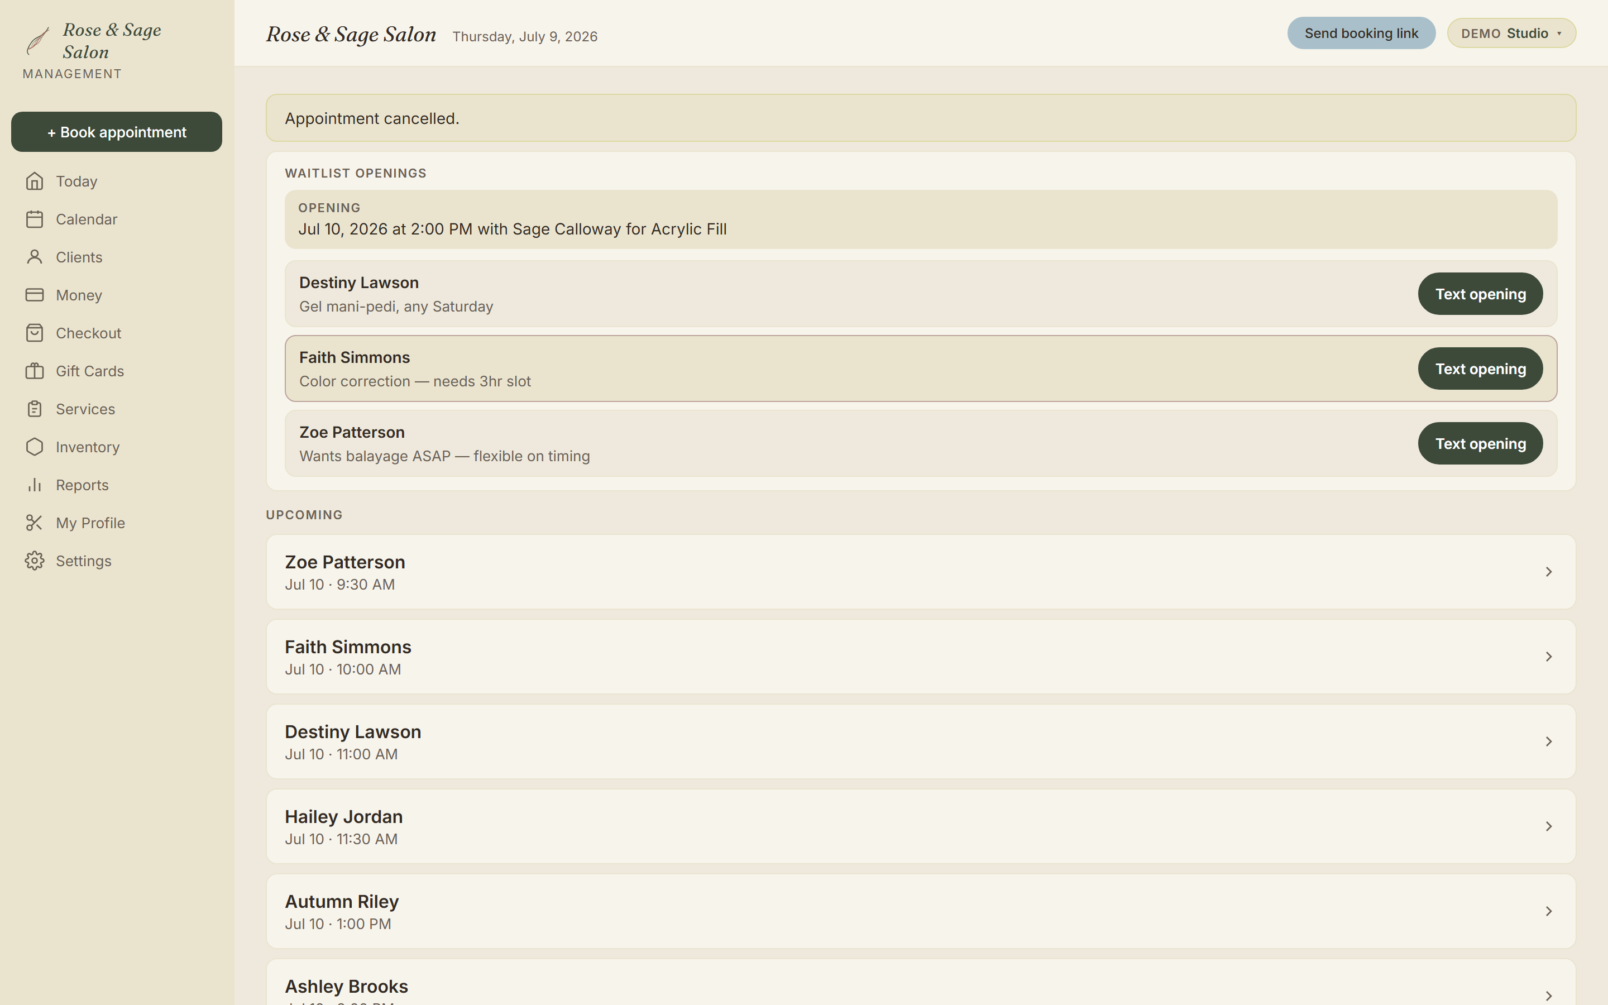Open the DEMO Studio dropdown

(x=1511, y=33)
